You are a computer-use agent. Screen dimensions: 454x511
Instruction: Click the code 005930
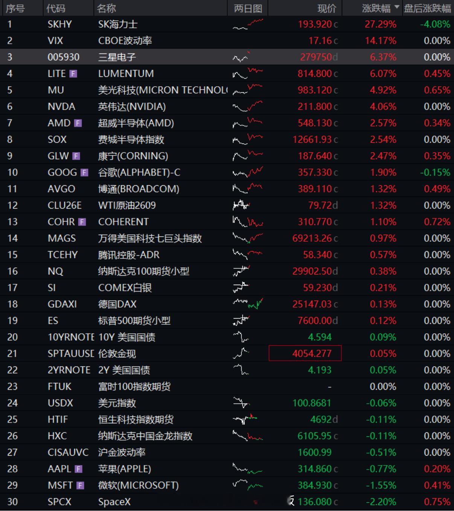(64, 57)
